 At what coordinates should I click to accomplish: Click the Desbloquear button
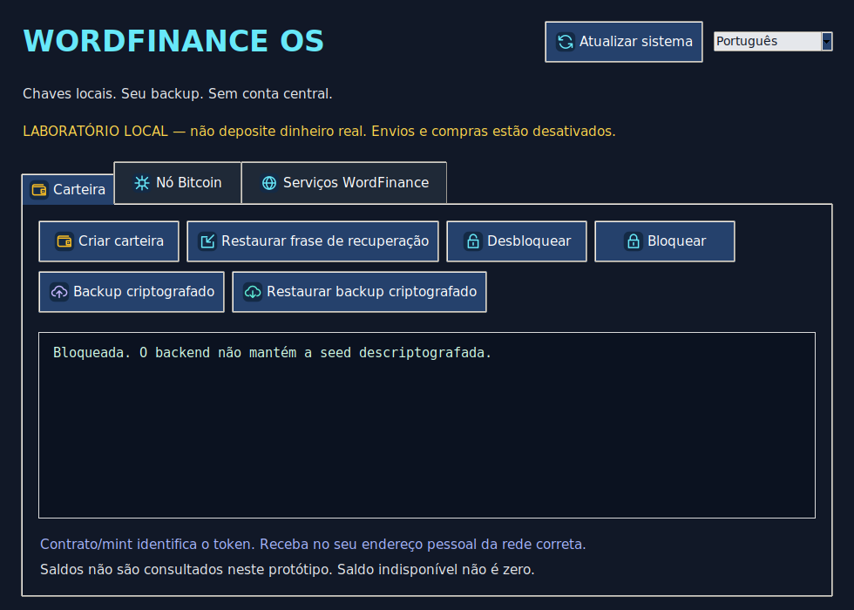tap(517, 241)
